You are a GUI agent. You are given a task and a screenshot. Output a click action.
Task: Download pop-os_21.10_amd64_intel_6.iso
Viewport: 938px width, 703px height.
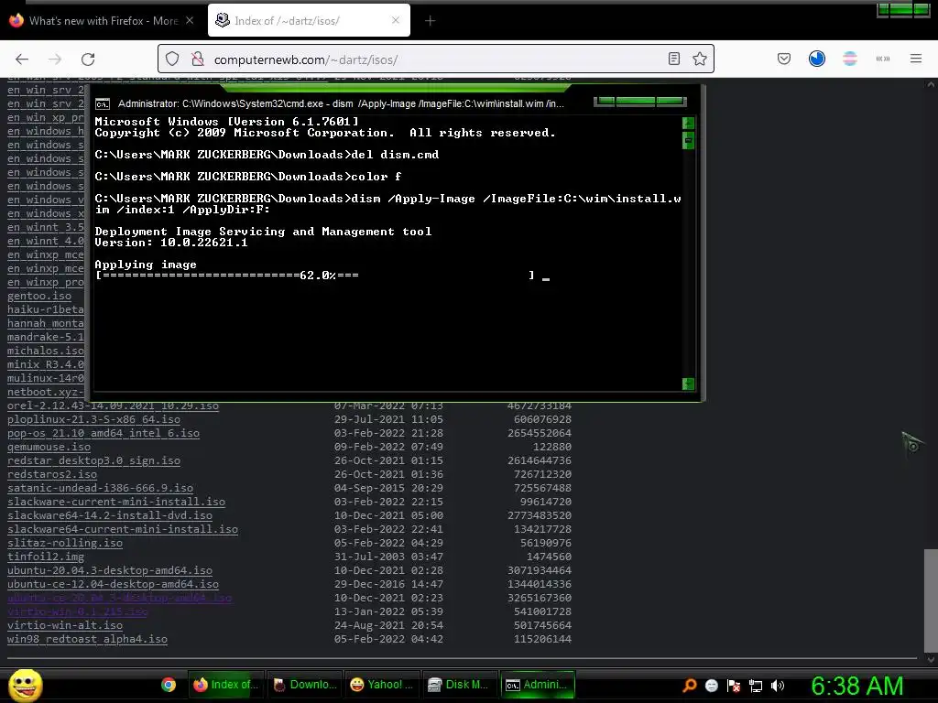pos(104,433)
